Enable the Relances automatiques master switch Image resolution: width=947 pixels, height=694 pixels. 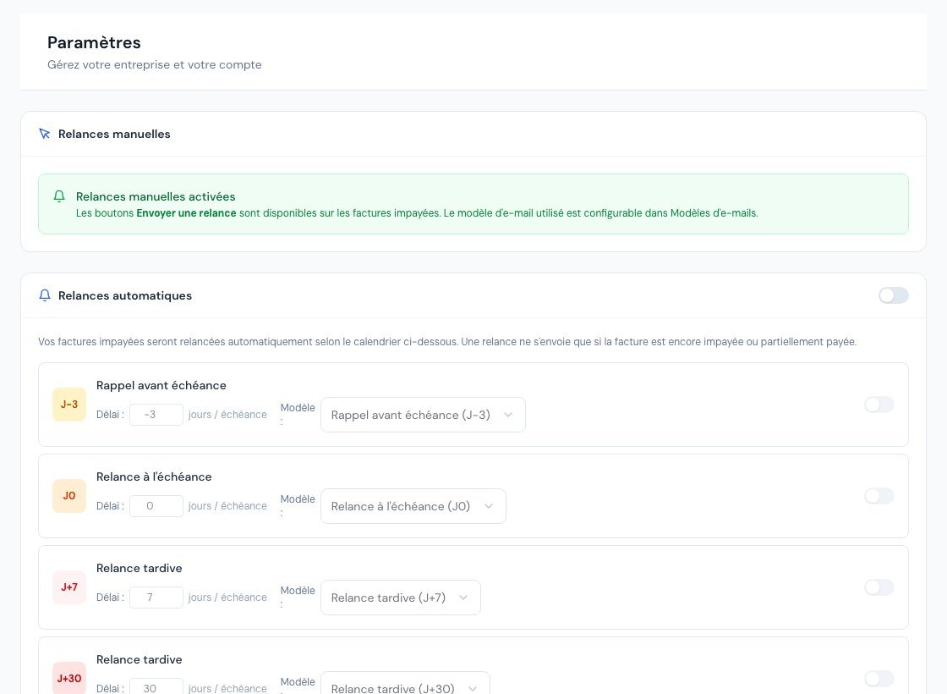tap(894, 295)
